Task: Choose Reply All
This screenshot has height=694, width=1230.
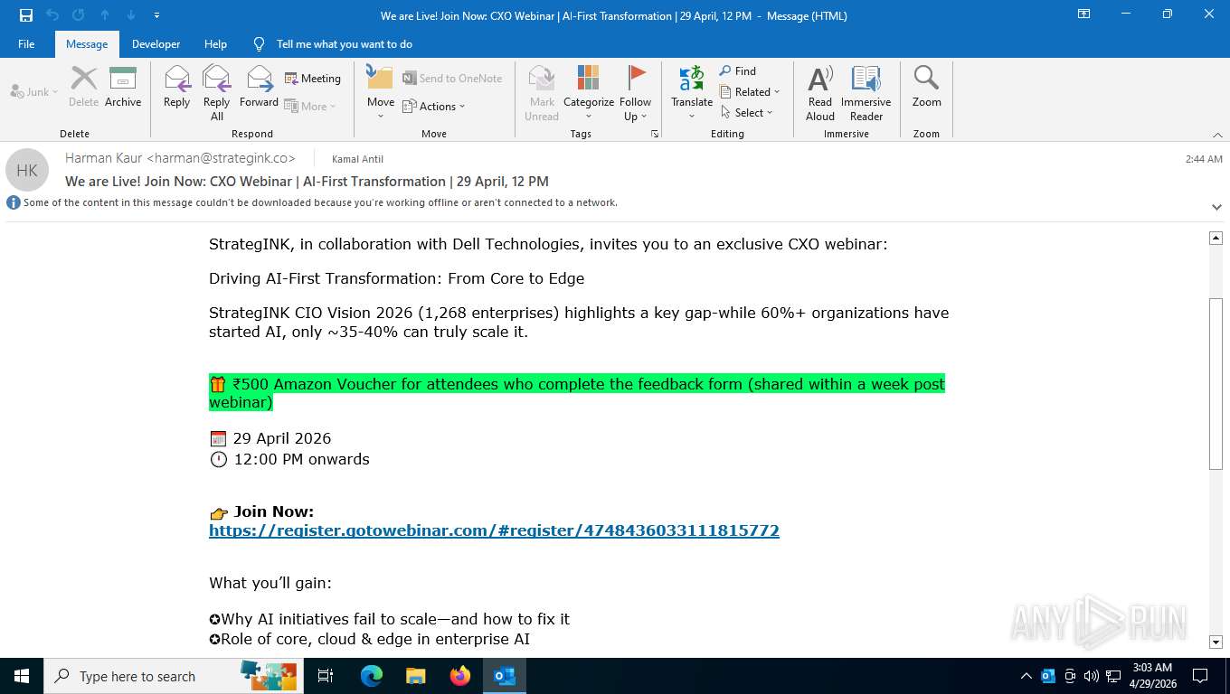Action: [216, 93]
